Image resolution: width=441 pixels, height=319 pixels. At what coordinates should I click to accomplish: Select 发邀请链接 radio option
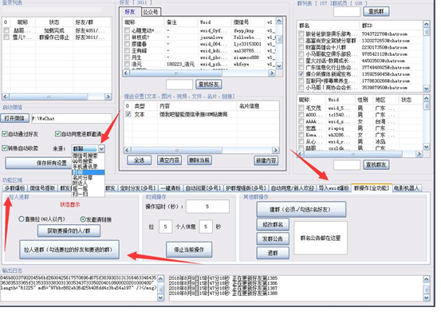[83, 219]
